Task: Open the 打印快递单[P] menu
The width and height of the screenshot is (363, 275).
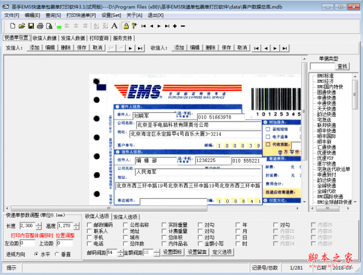Action: tap(81, 15)
